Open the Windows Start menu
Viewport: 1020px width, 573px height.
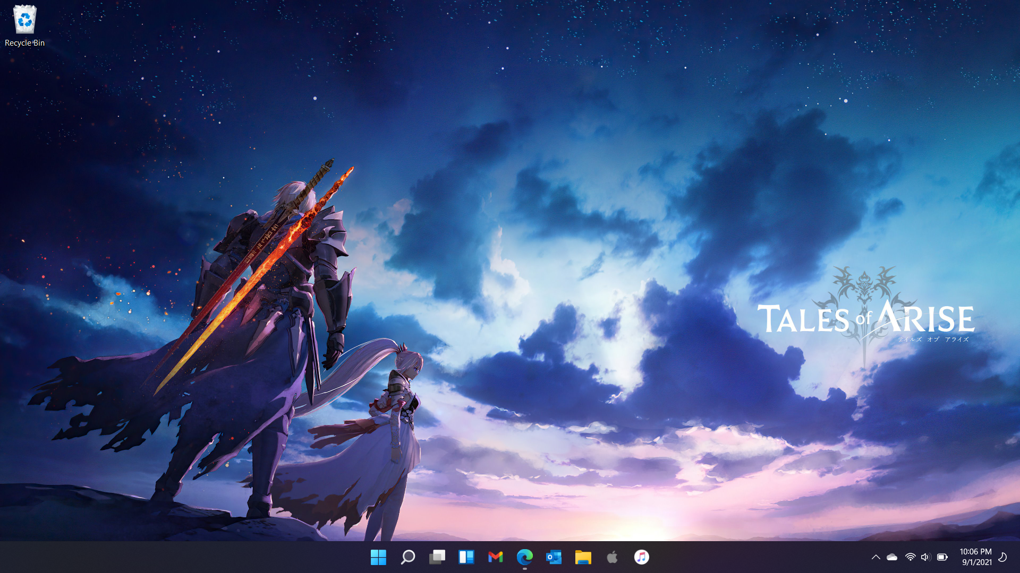point(378,557)
